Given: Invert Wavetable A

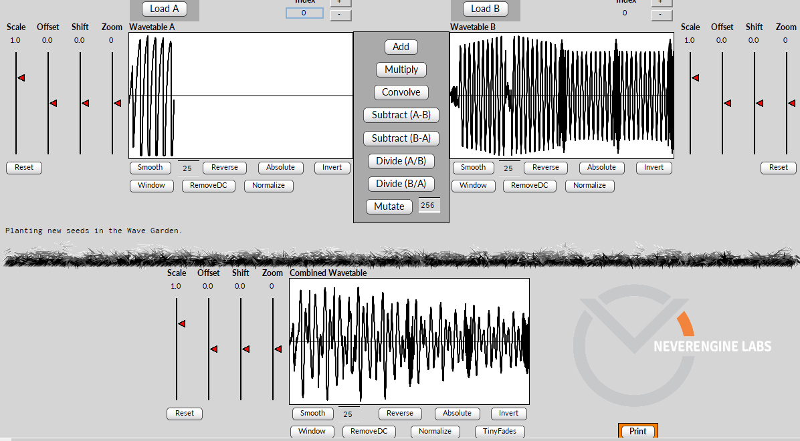Looking at the screenshot, I should point(332,168).
